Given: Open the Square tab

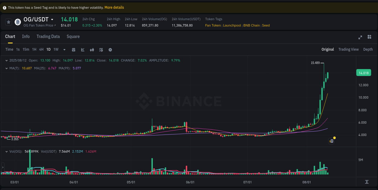Looking at the screenshot, I should point(73,36).
